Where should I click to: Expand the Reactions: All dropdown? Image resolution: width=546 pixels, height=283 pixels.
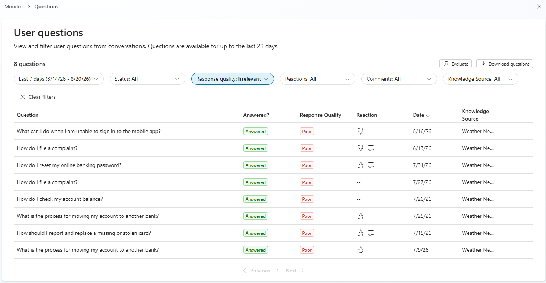(x=318, y=79)
